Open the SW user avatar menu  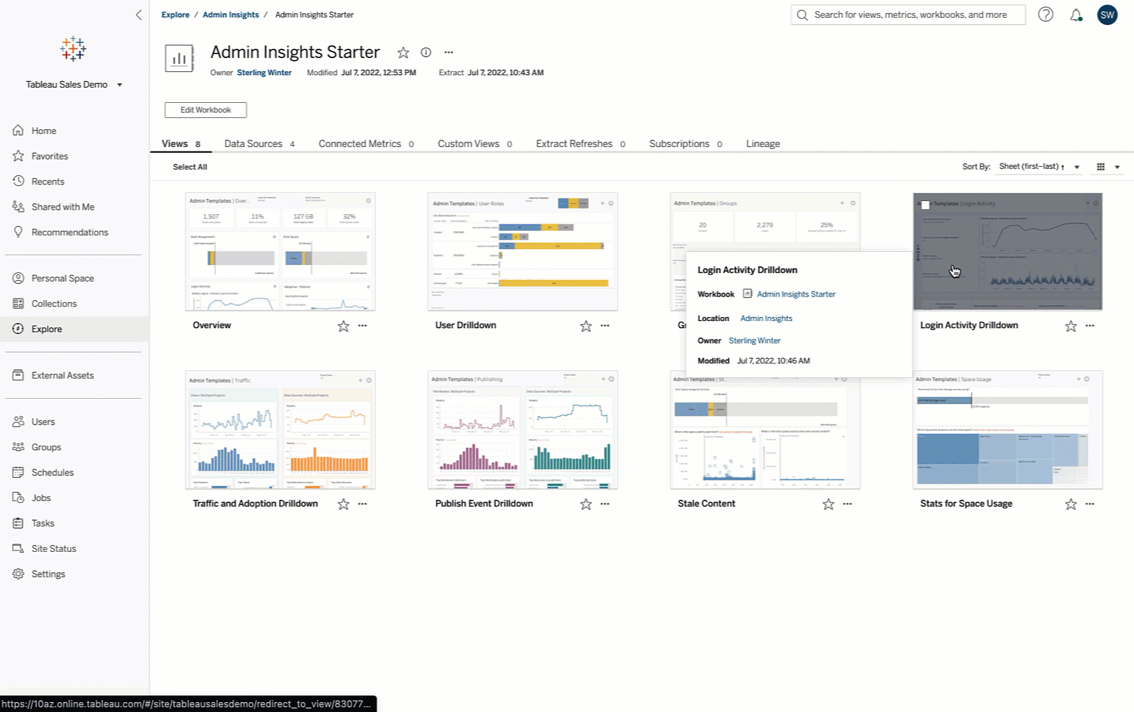click(1108, 15)
